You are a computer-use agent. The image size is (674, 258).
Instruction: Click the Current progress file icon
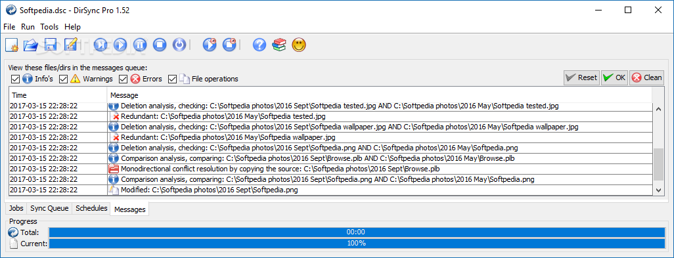point(13,244)
